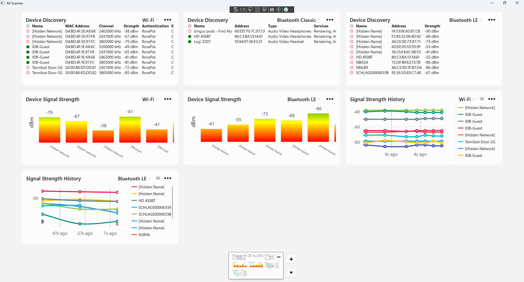Toggle display layout adorners icon
The image size is (524, 282).
point(257,10)
